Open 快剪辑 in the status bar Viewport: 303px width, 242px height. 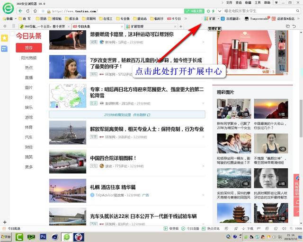tap(171, 228)
